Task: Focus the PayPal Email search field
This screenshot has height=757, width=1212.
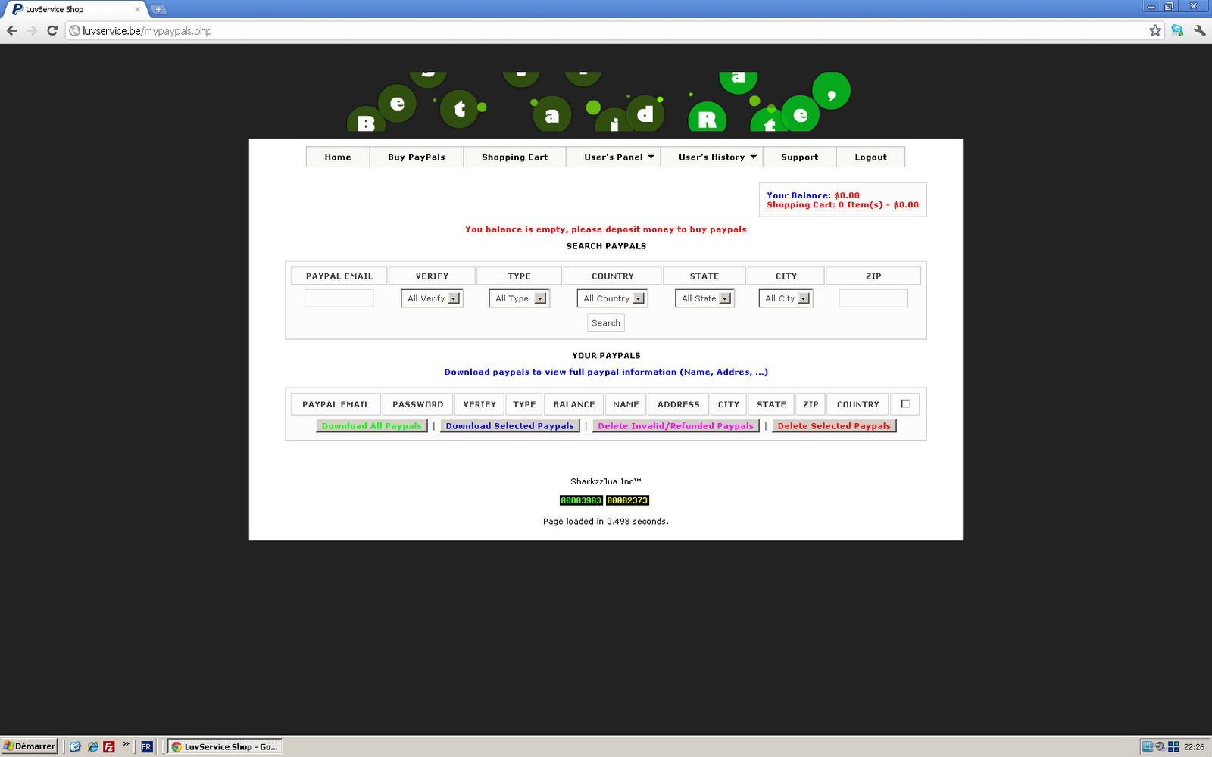Action: click(339, 298)
